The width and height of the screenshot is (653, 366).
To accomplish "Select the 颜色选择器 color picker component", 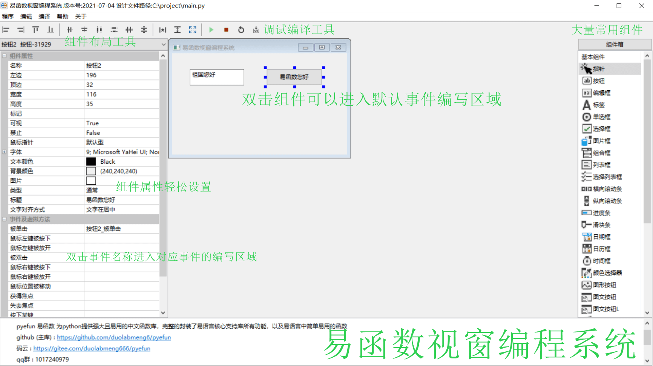I will tap(610, 273).
